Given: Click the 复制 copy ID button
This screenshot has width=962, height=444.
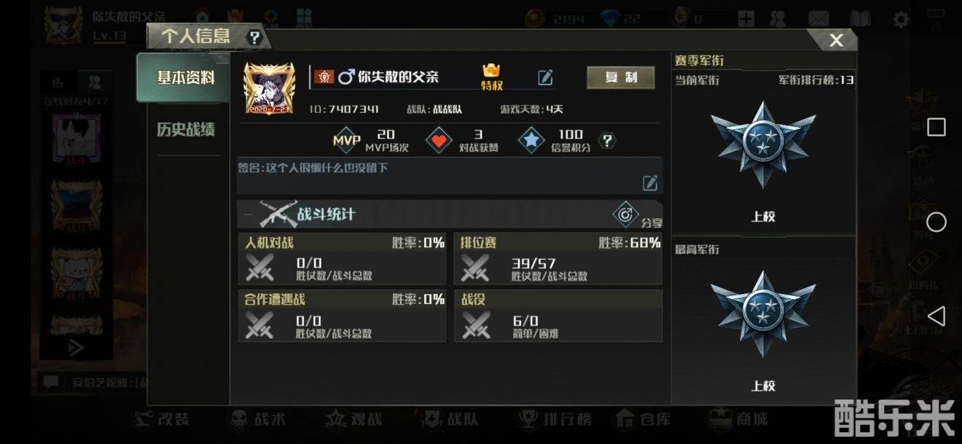Looking at the screenshot, I should coord(621,77).
